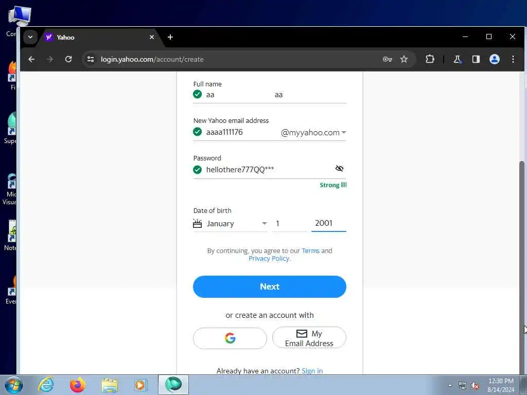Open the Windows Start button
Screen dimensions: 527x395
tap(13, 385)
